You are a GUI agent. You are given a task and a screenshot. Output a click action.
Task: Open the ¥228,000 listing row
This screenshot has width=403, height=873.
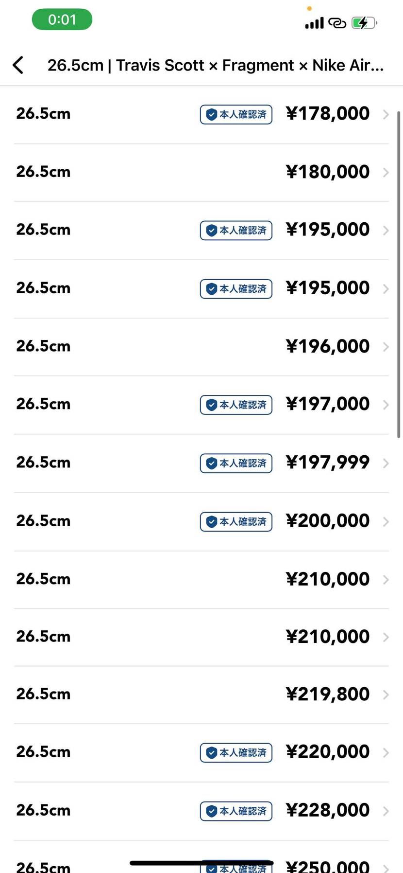click(201, 811)
